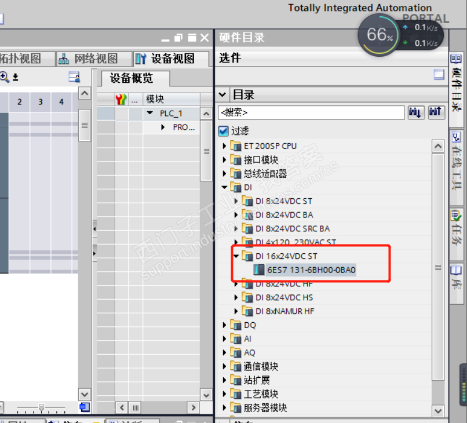Toggle the 过滤 filter checkbox

point(223,131)
